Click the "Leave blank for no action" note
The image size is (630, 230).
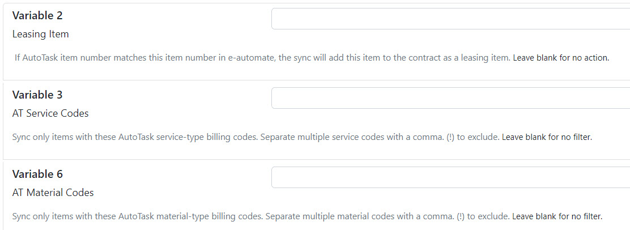(x=561, y=58)
